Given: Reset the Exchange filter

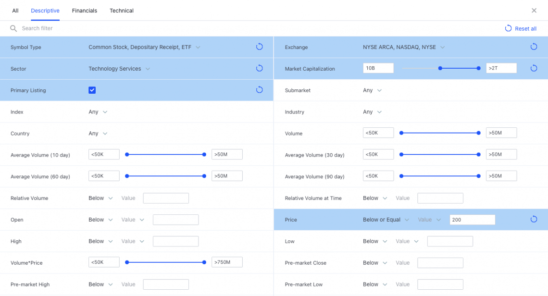Looking at the screenshot, I should click(533, 47).
